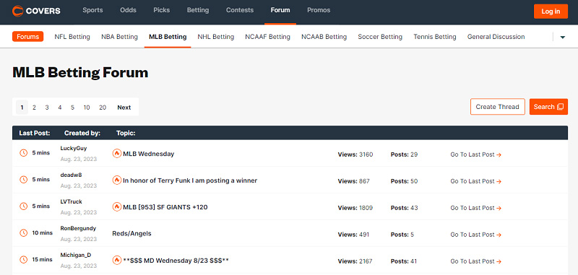
Task: Switch to the NCAAF Betting forum tab
Action: [267, 37]
